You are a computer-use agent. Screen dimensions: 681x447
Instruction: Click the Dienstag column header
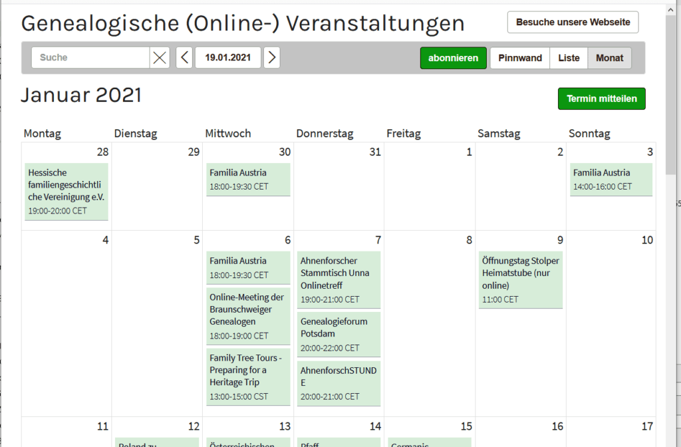click(x=136, y=133)
